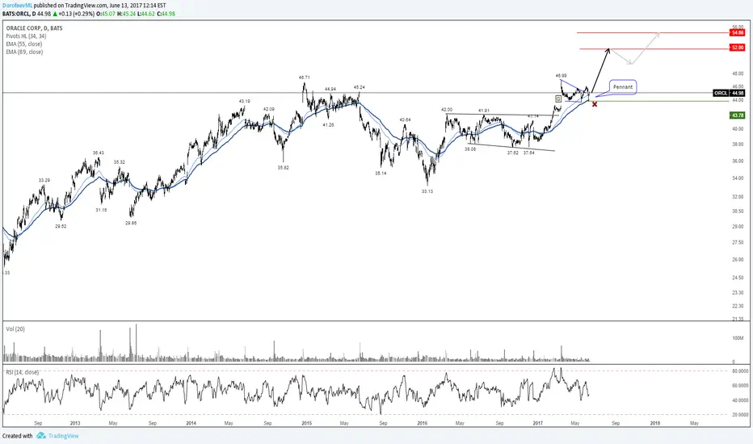Open the DoroleevML author profile link

coord(17,6)
